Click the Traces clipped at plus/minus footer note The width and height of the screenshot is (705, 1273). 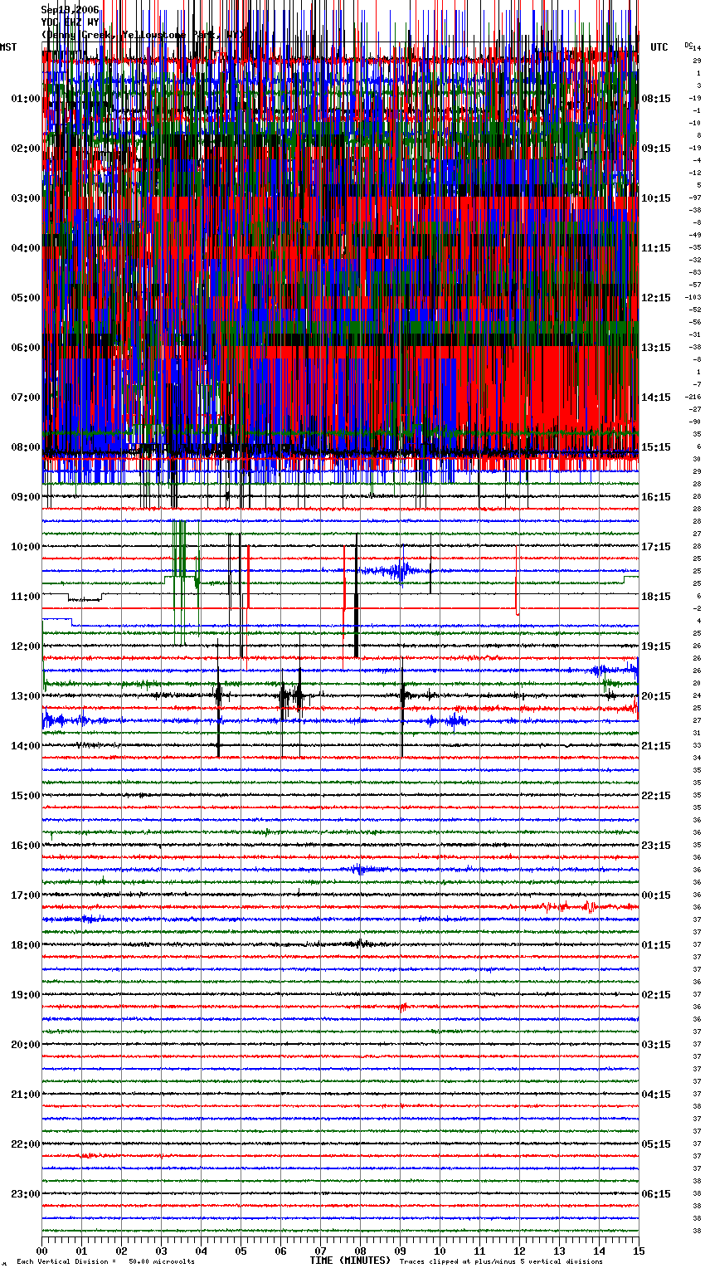click(x=501, y=1261)
